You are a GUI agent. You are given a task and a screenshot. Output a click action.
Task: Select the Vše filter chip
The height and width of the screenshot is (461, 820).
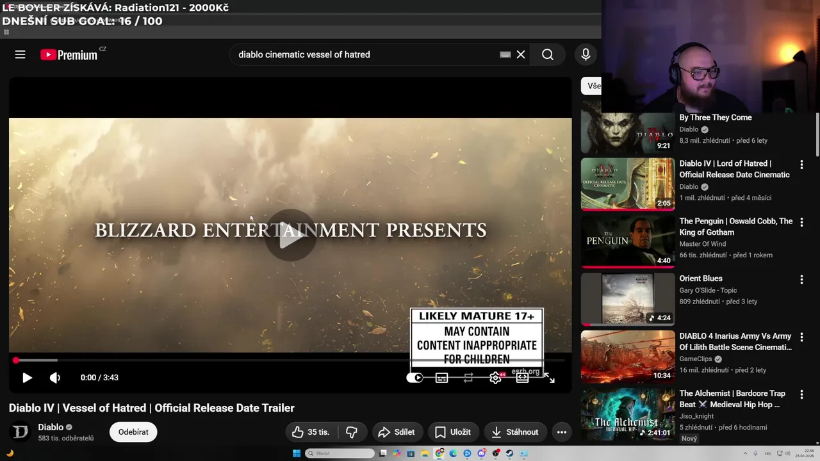point(591,86)
